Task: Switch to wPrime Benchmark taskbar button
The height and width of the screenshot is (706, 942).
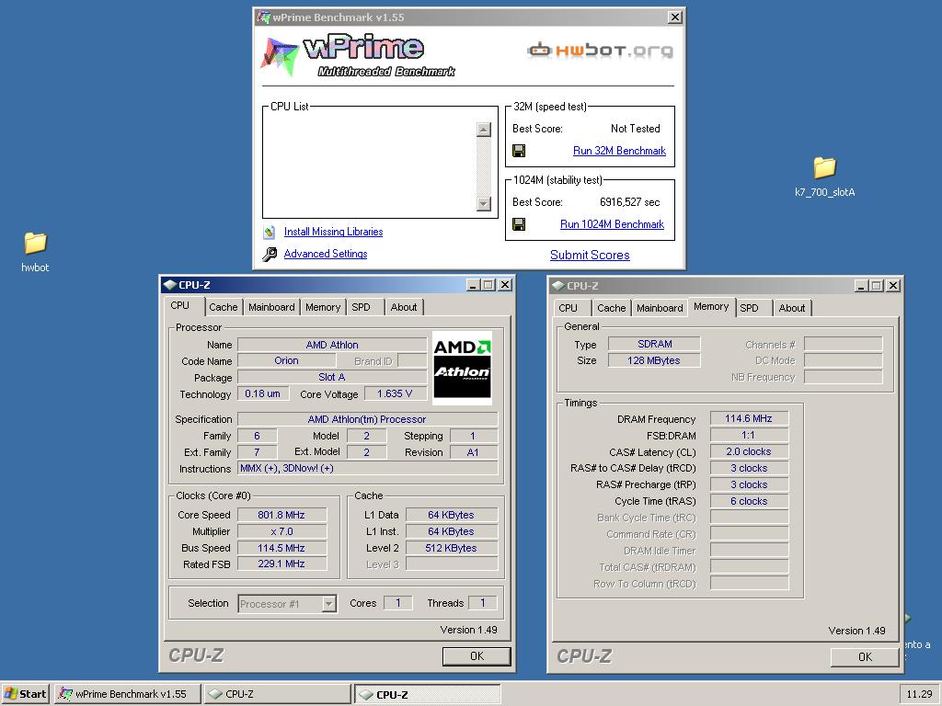Action: pos(126,694)
